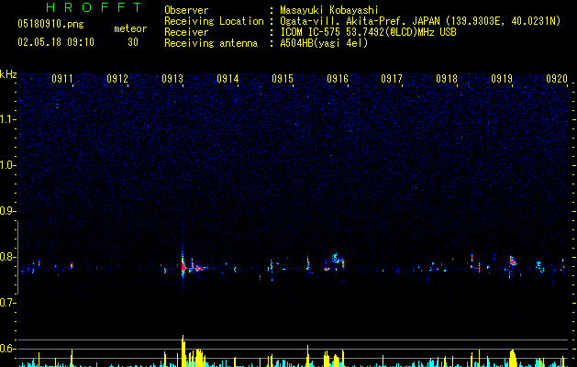Click the tallest yellow intensity bar
Viewport: 577px width, 367px height.
point(183,350)
